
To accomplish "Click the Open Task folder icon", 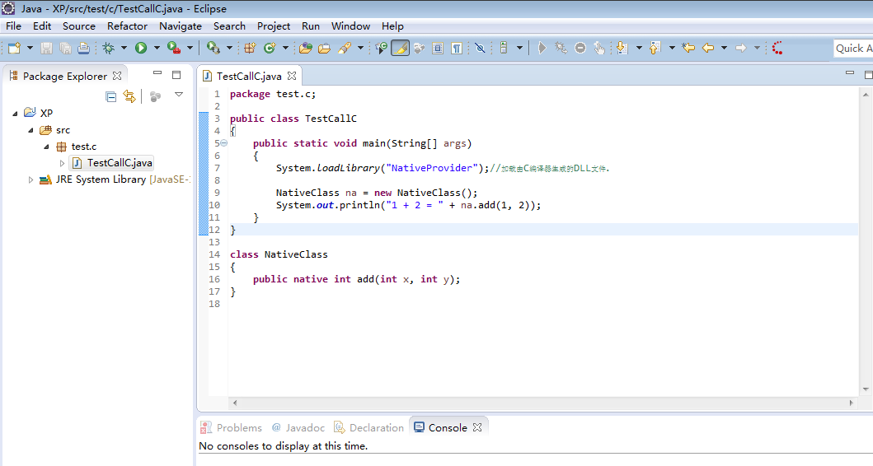I will (325, 49).
